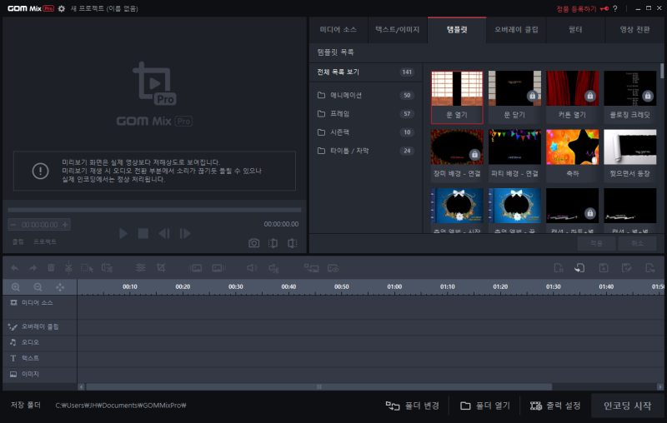
Task: Select 전체 목록 보기 to show all templates
Action: tap(366, 72)
